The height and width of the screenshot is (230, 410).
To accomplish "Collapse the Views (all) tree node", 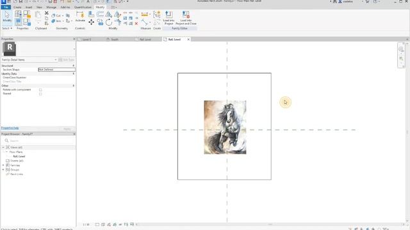I will click(x=3, y=148).
